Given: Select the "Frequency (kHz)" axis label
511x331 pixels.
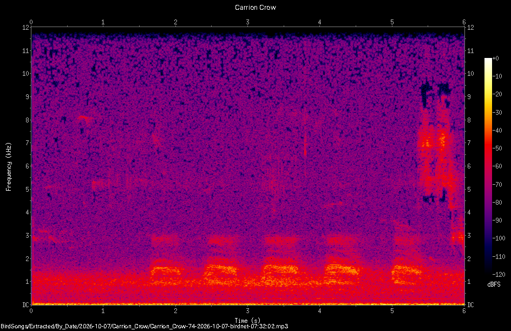Looking at the screenshot, I should tap(9, 167).
